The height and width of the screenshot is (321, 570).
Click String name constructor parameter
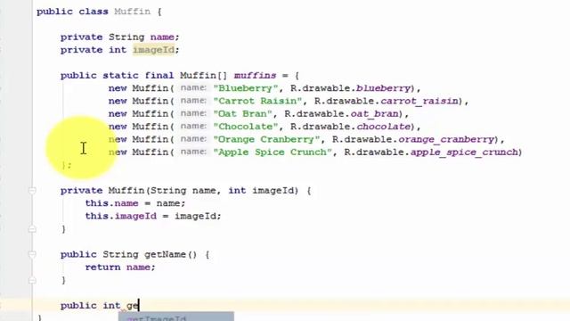tap(183, 190)
